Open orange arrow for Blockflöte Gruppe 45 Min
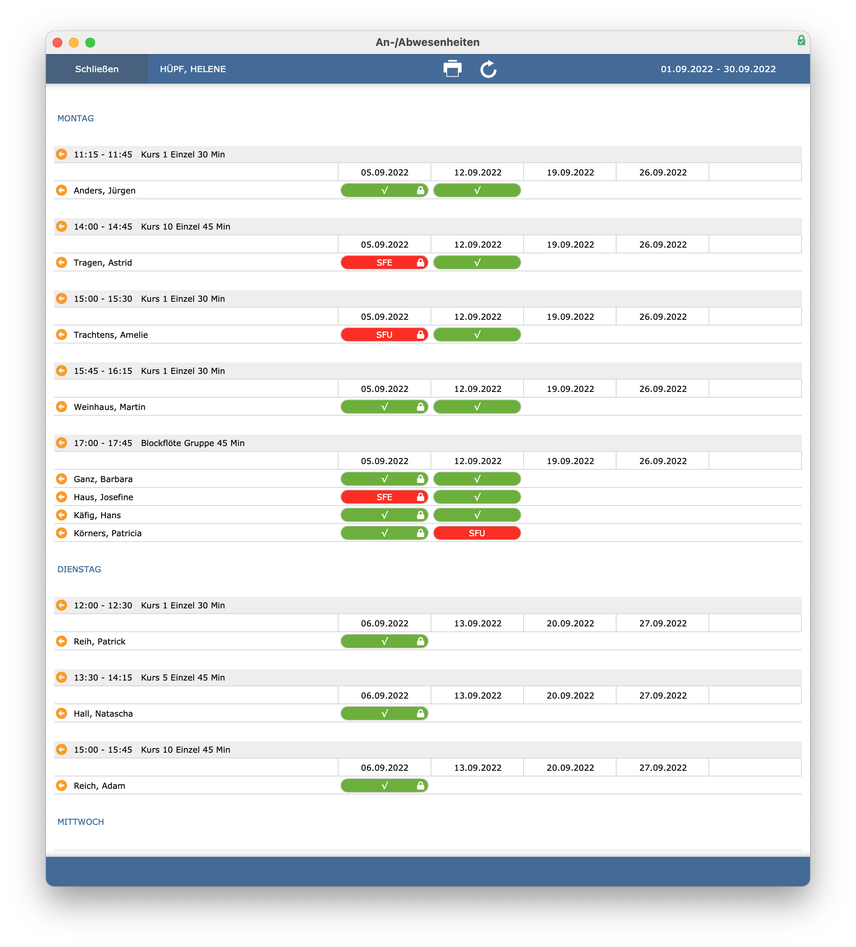 (61, 442)
